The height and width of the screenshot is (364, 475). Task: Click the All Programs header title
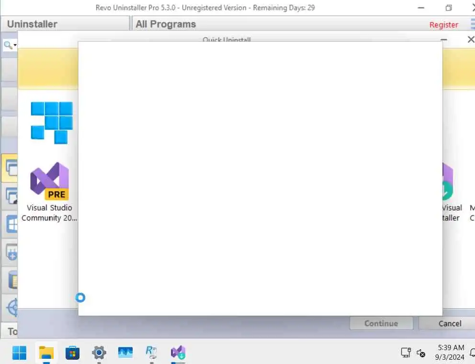click(166, 24)
